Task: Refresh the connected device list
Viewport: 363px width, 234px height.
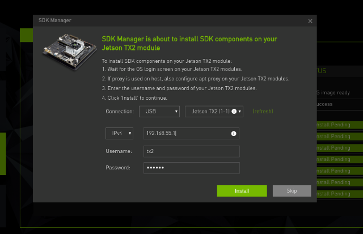Action: 263,112
